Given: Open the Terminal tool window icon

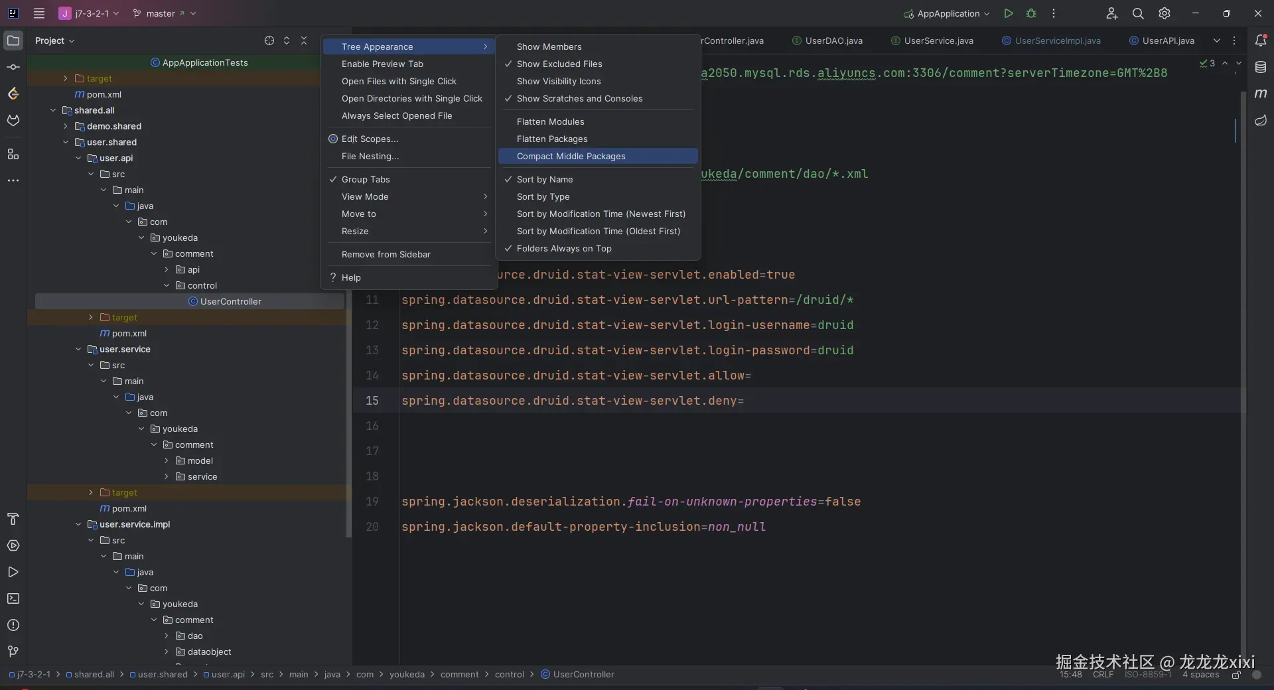Looking at the screenshot, I should tap(13, 598).
